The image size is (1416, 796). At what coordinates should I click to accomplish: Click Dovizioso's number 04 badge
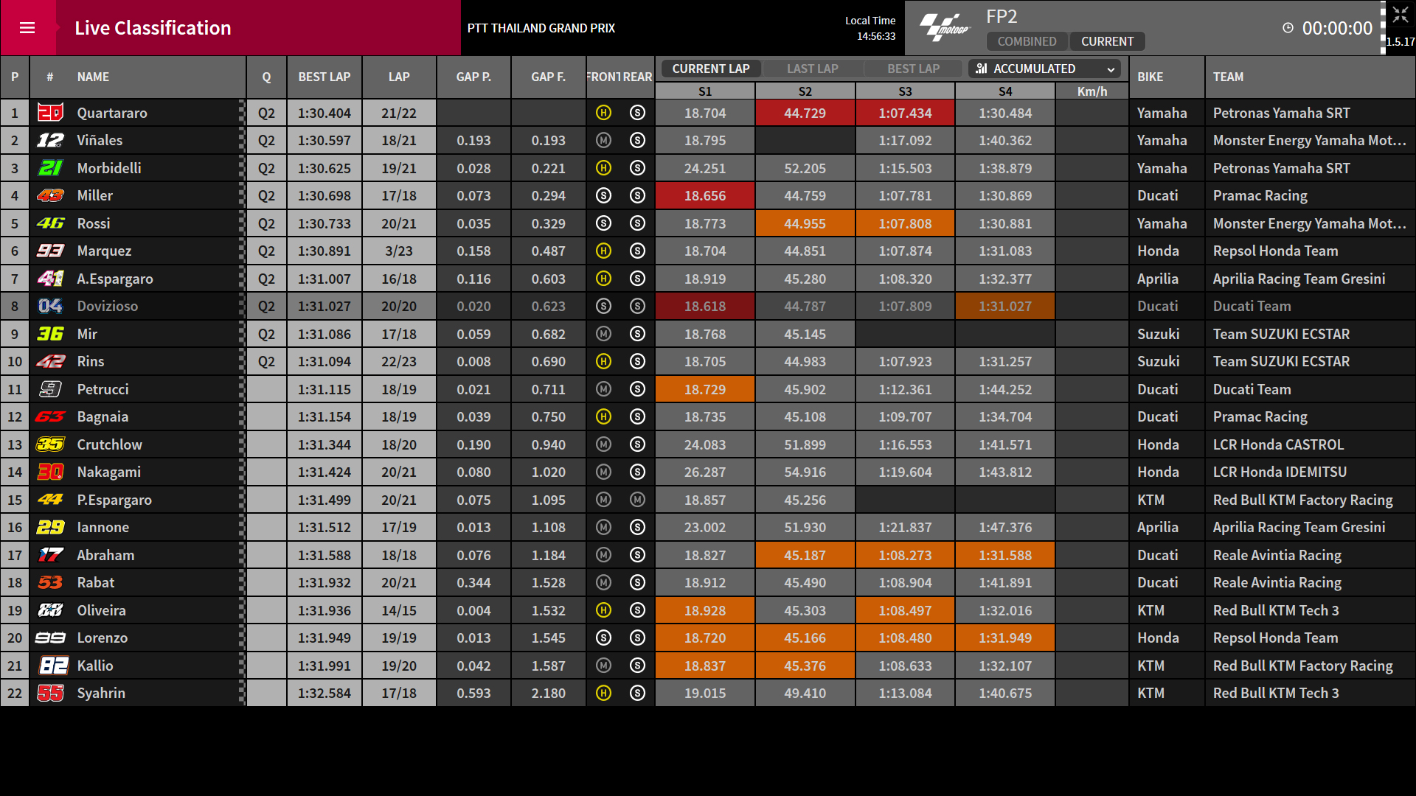pos(50,306)
